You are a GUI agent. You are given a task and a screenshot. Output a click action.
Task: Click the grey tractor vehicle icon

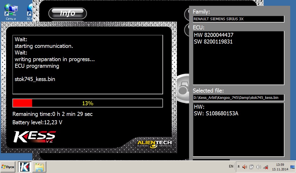coord(183,89)
